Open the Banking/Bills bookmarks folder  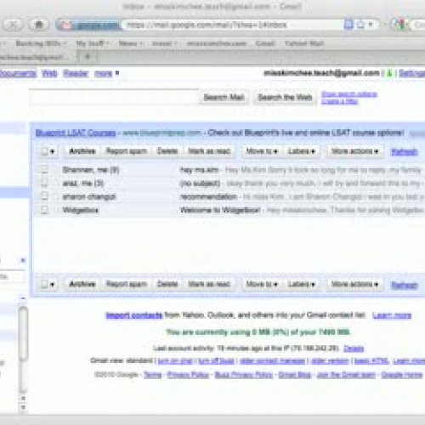point(41,43)
